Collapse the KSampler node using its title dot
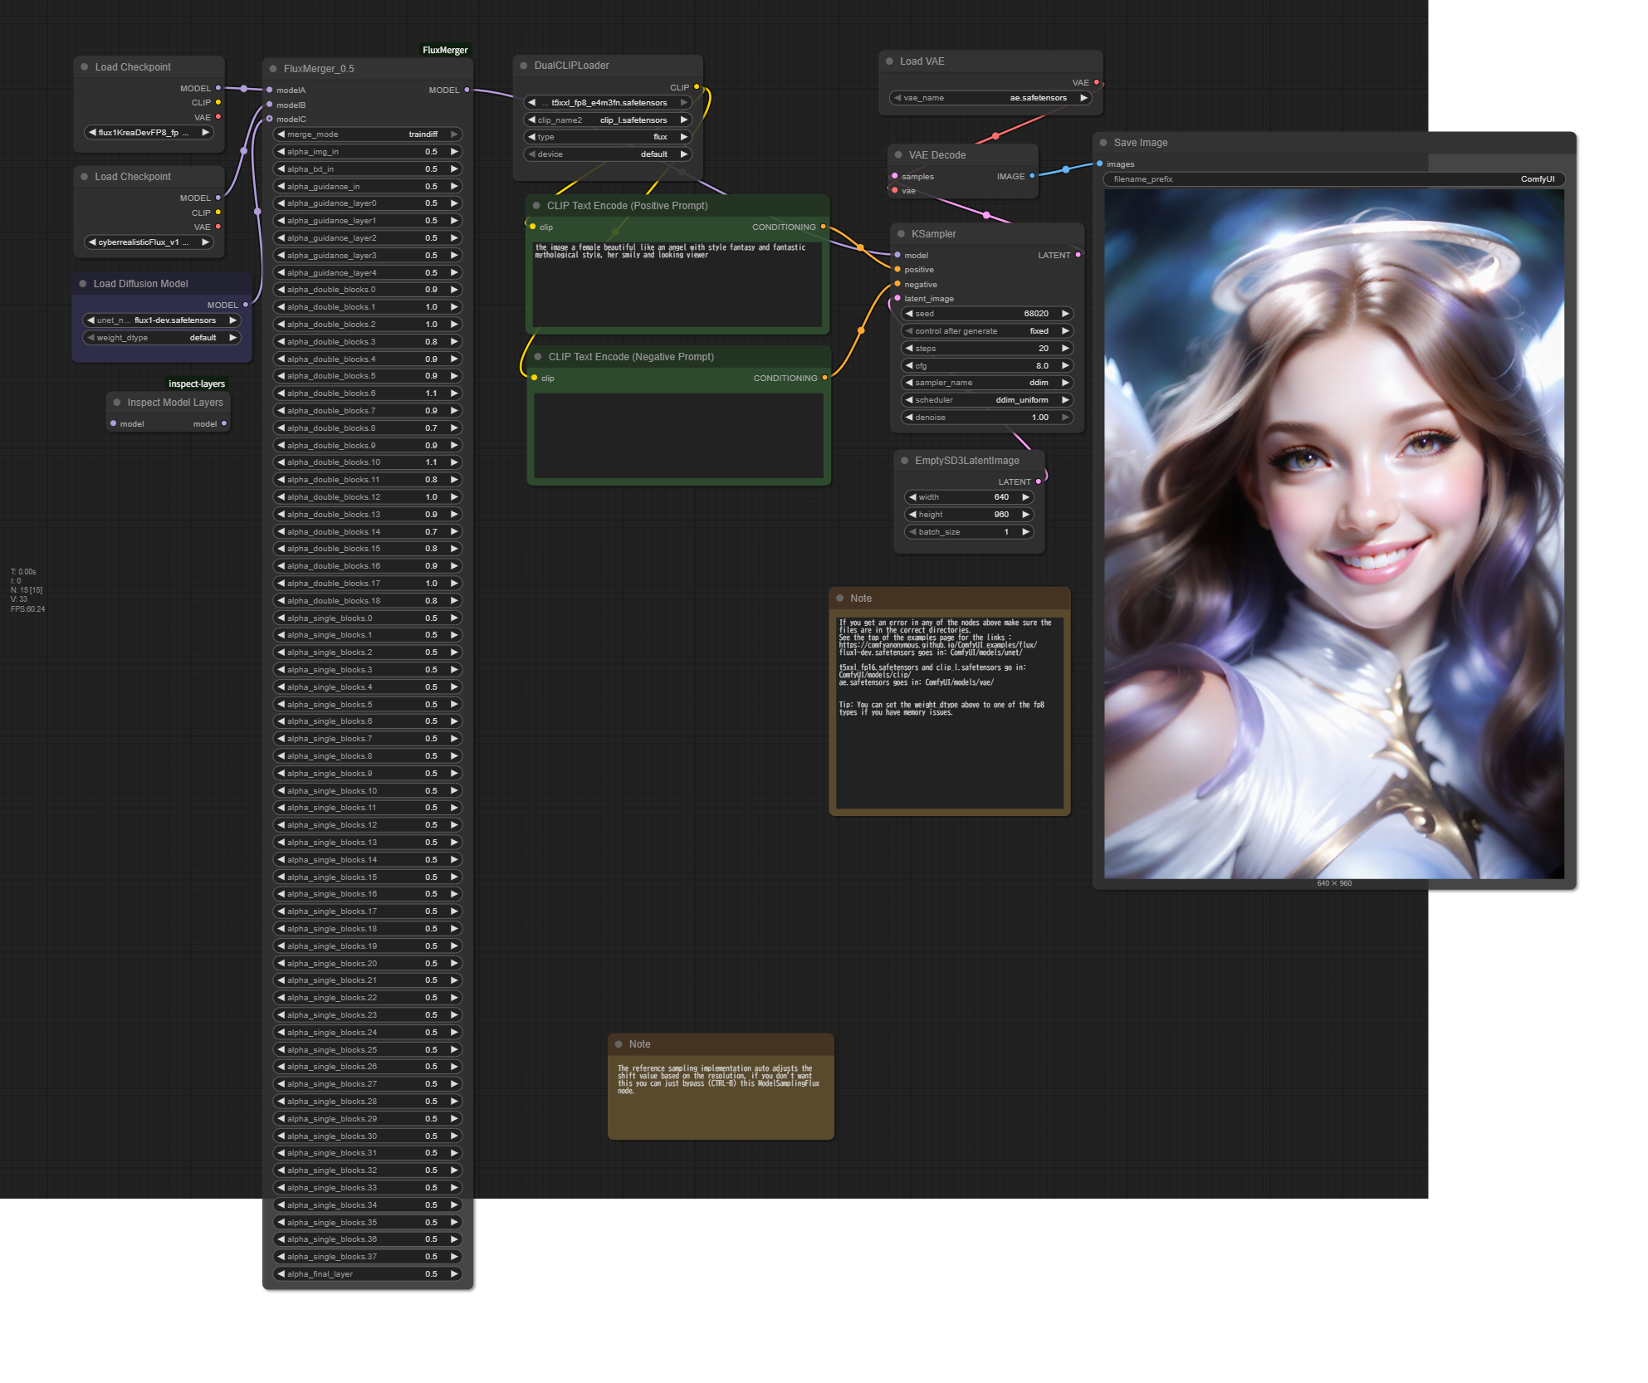 coord(901,234)
